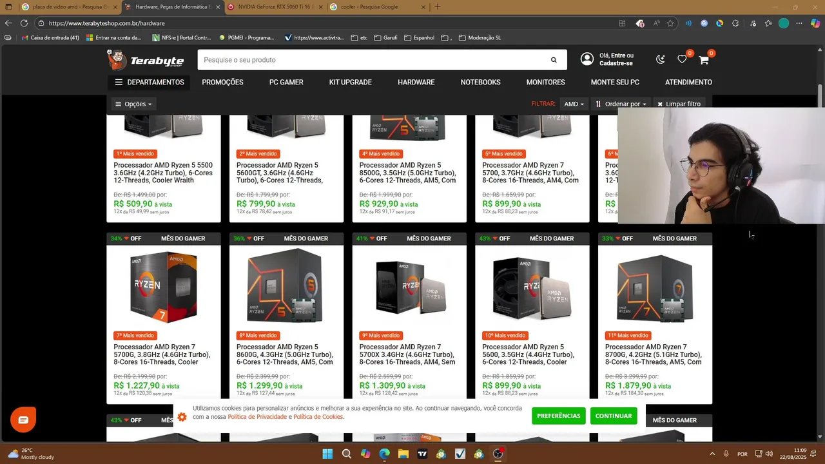Open Caixa de entrada (41) bookmark
The width and height of the screenshot is (825, 464).
(50, 38)
